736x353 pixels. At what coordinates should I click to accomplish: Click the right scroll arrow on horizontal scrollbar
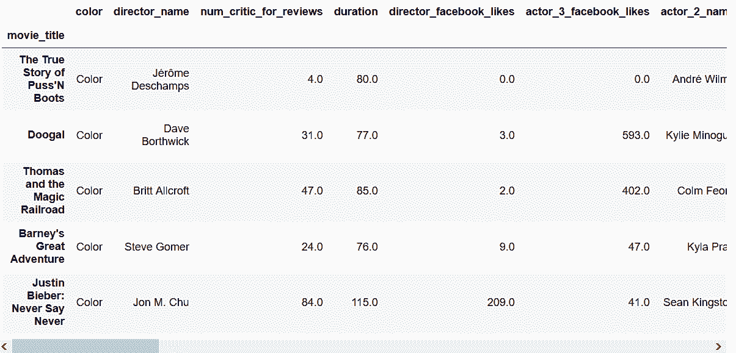click(718, 346)
